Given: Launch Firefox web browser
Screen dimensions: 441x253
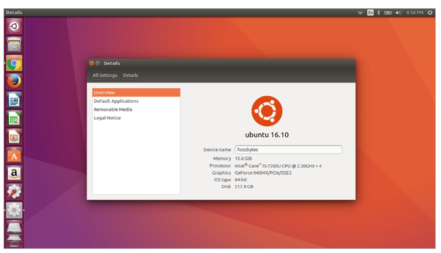Looking at the screenshot, I should pos(14,81).
